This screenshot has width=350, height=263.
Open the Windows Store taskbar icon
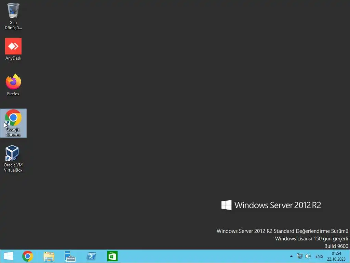click(x=112, y=256)
